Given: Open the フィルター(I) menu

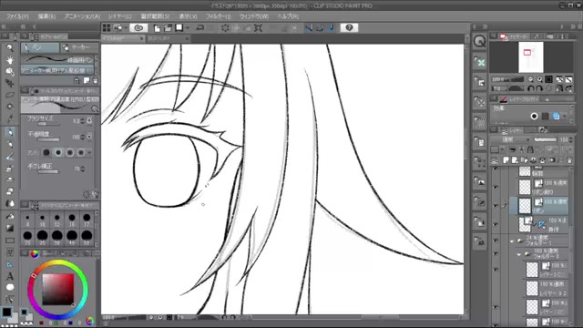Looking at the screenshot, I should [218, 16].
